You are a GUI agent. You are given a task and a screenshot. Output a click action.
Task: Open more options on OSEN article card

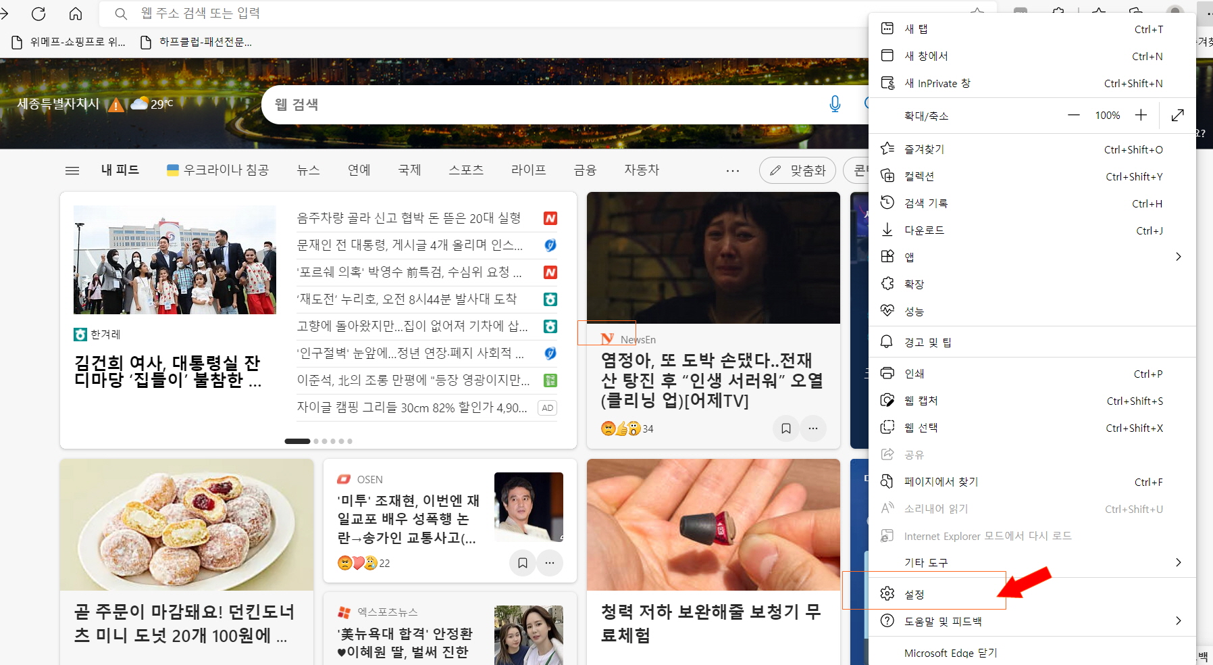click(x=550, y=563)
